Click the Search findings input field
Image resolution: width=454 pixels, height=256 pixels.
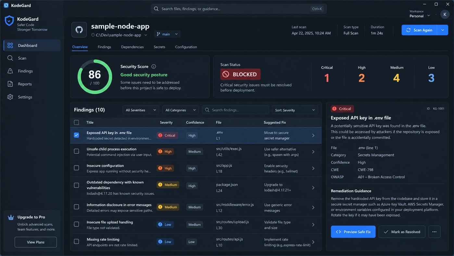tap(235, 110)
